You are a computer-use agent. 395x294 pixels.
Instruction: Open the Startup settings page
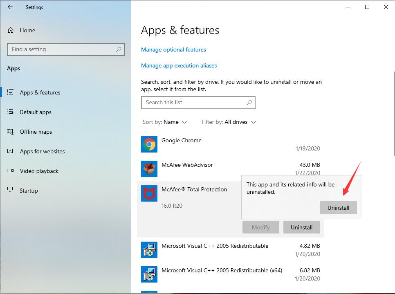29,191
